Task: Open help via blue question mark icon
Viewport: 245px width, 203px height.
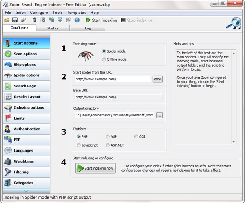Action: (77, 20)
